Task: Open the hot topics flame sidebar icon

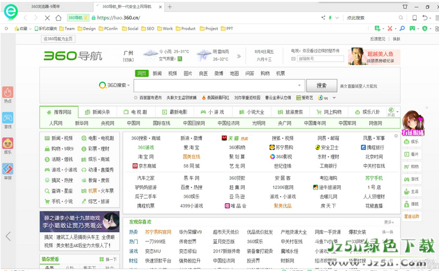Action: pyautogui.click(x=8, y=92)
